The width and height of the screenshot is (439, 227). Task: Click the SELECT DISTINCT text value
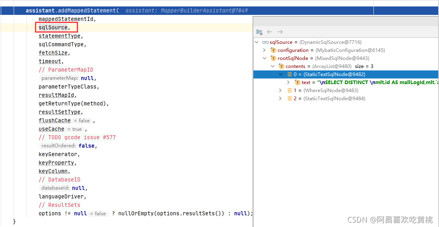pos(378,83)
